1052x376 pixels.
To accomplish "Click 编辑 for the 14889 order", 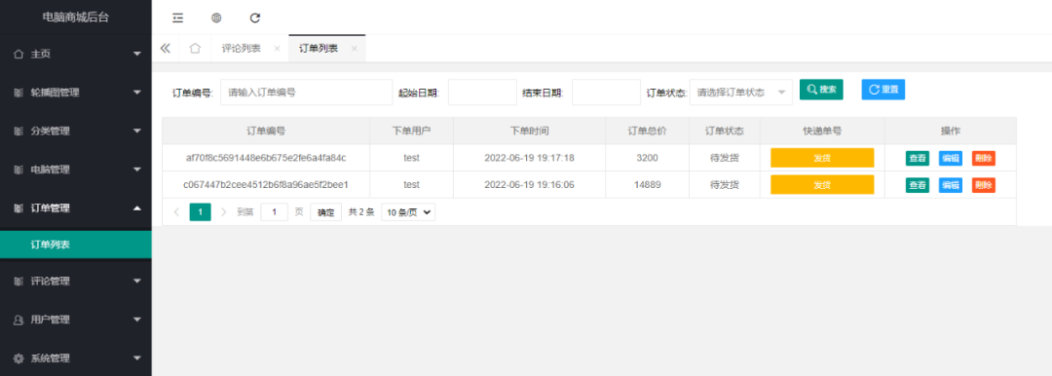I will point(950,185).
